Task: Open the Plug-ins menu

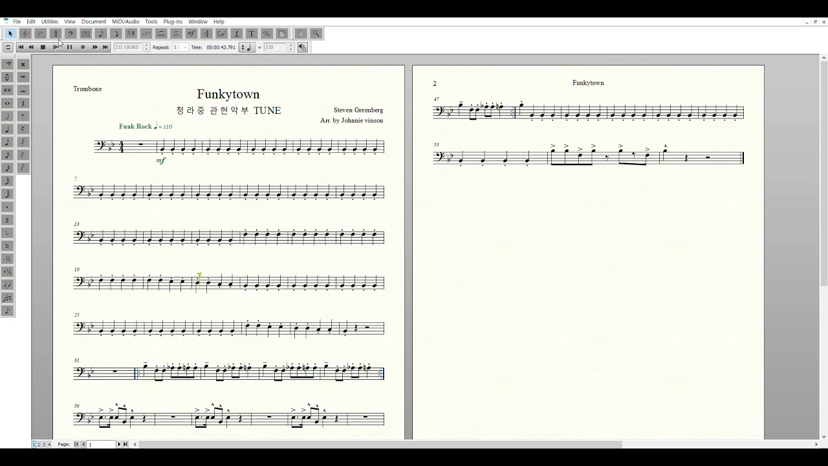Action: coord(173,21)
